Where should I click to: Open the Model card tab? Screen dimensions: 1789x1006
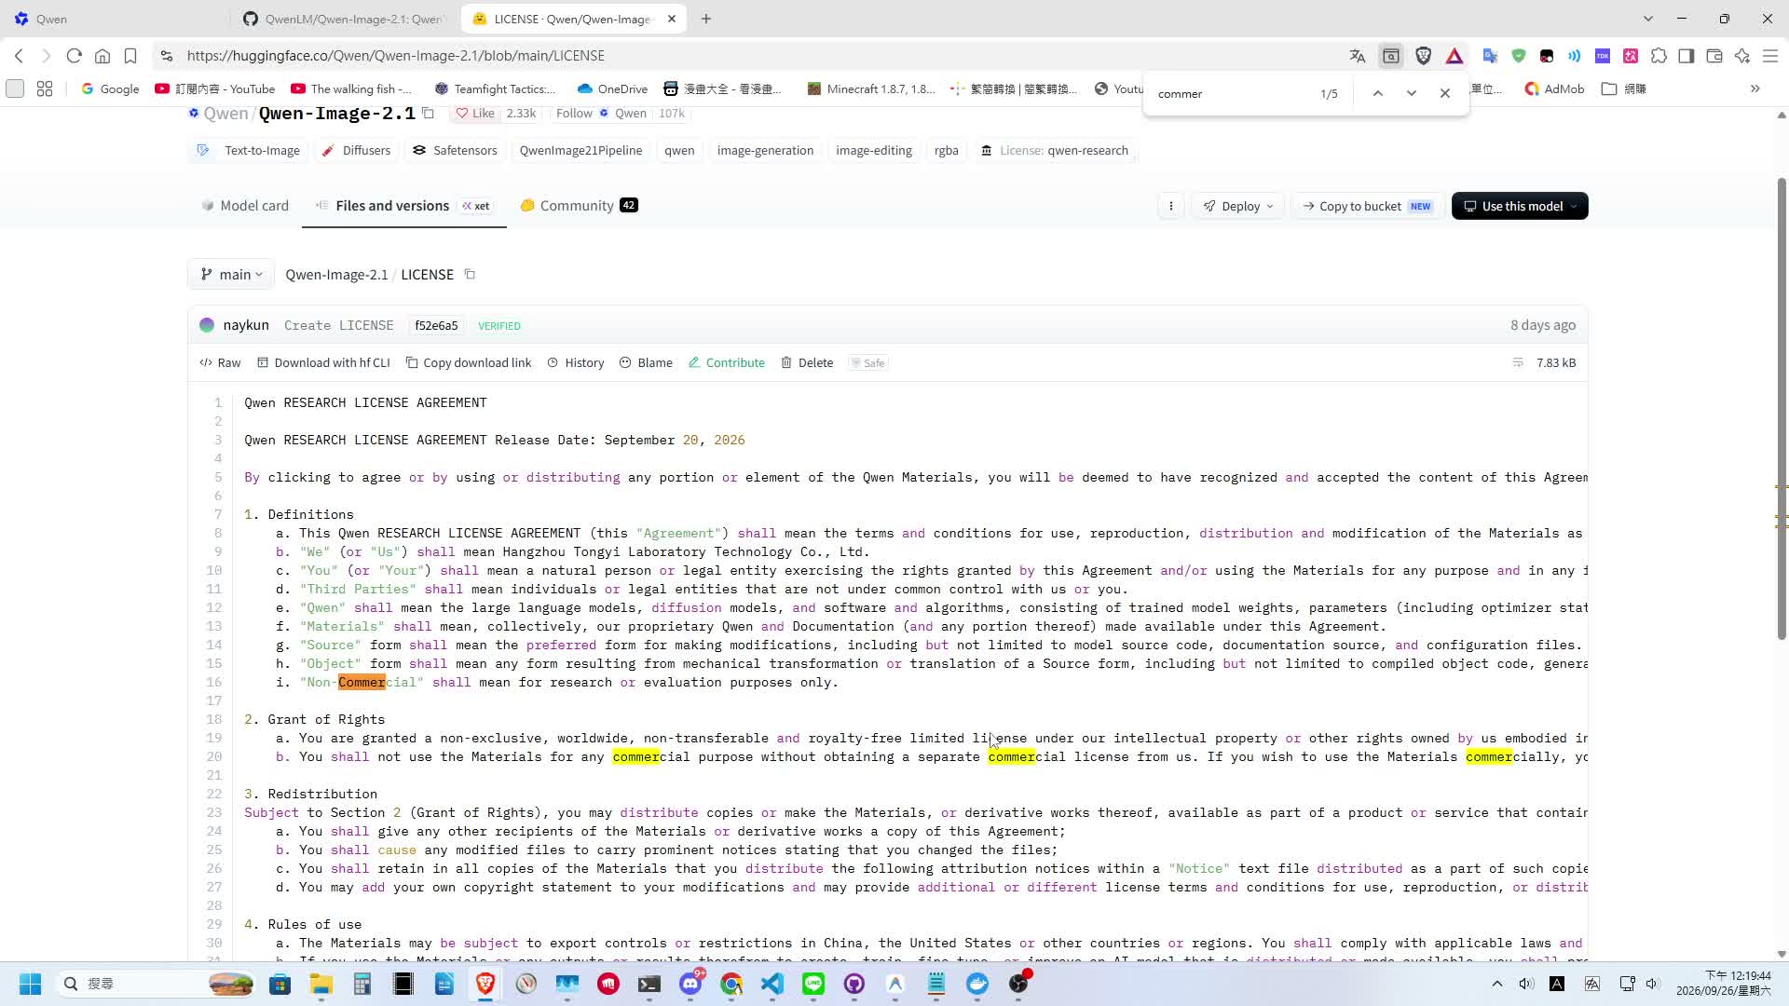(245, 206)
